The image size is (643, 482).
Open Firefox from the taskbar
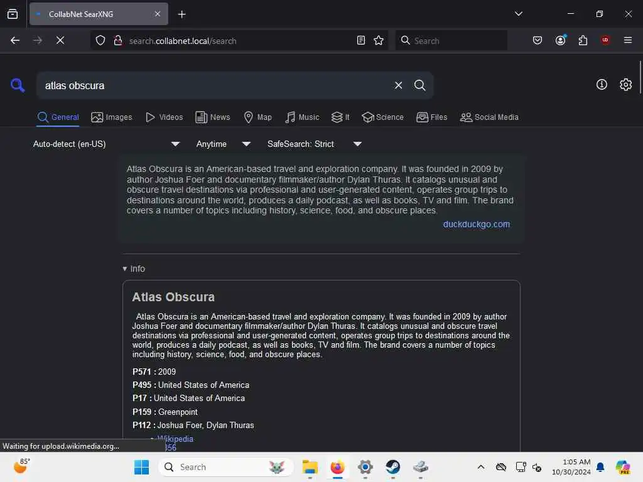click(x=337, y=467)
